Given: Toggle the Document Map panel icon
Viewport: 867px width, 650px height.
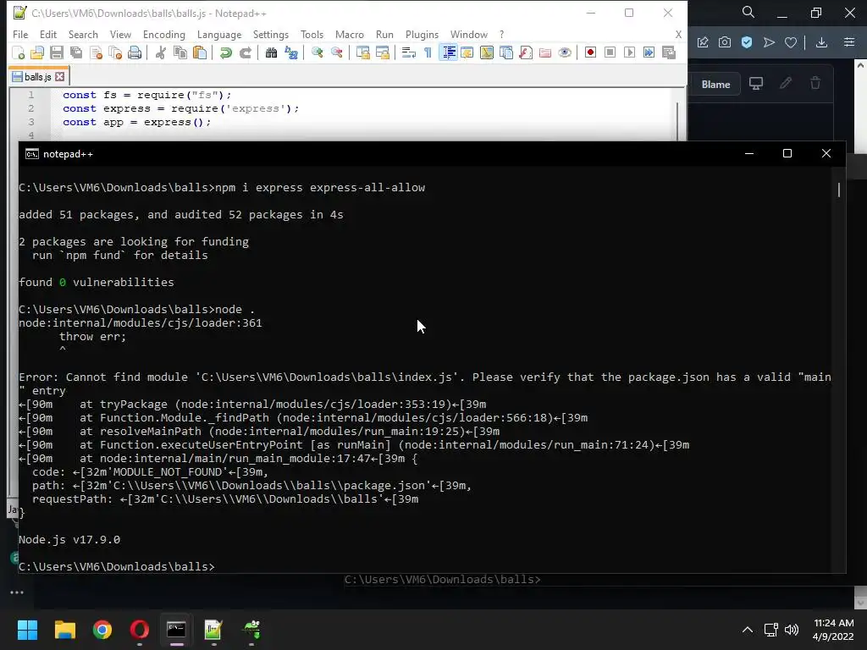Looking at the screenshot, I should (x=487, y=52).
